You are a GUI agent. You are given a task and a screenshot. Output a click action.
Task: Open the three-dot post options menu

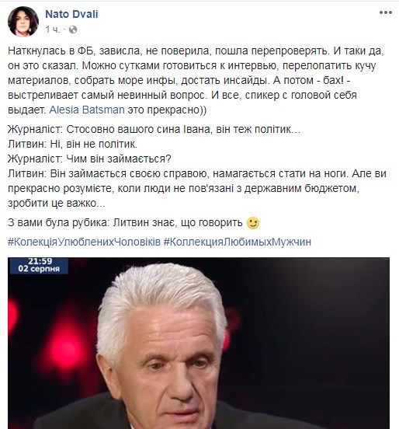tap(386, 12)
